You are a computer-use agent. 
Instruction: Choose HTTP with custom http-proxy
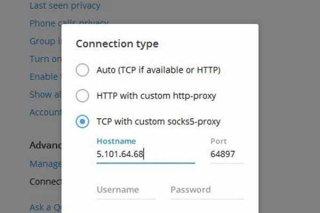click(82, 96)
